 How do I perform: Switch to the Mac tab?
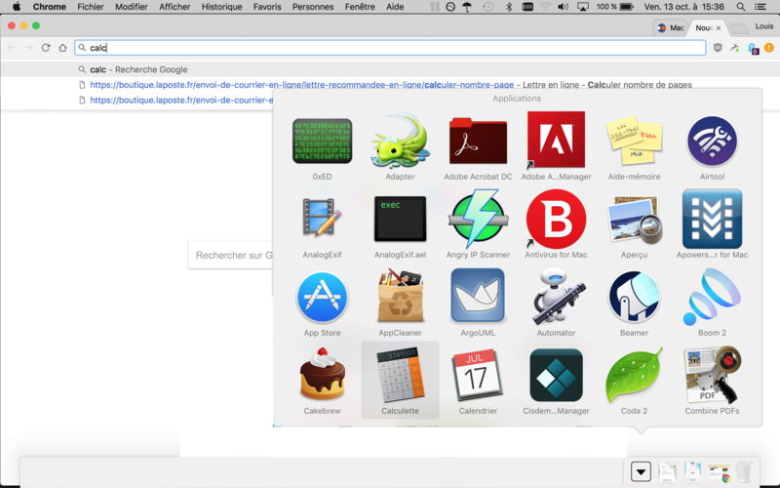(x=671, y=28)
